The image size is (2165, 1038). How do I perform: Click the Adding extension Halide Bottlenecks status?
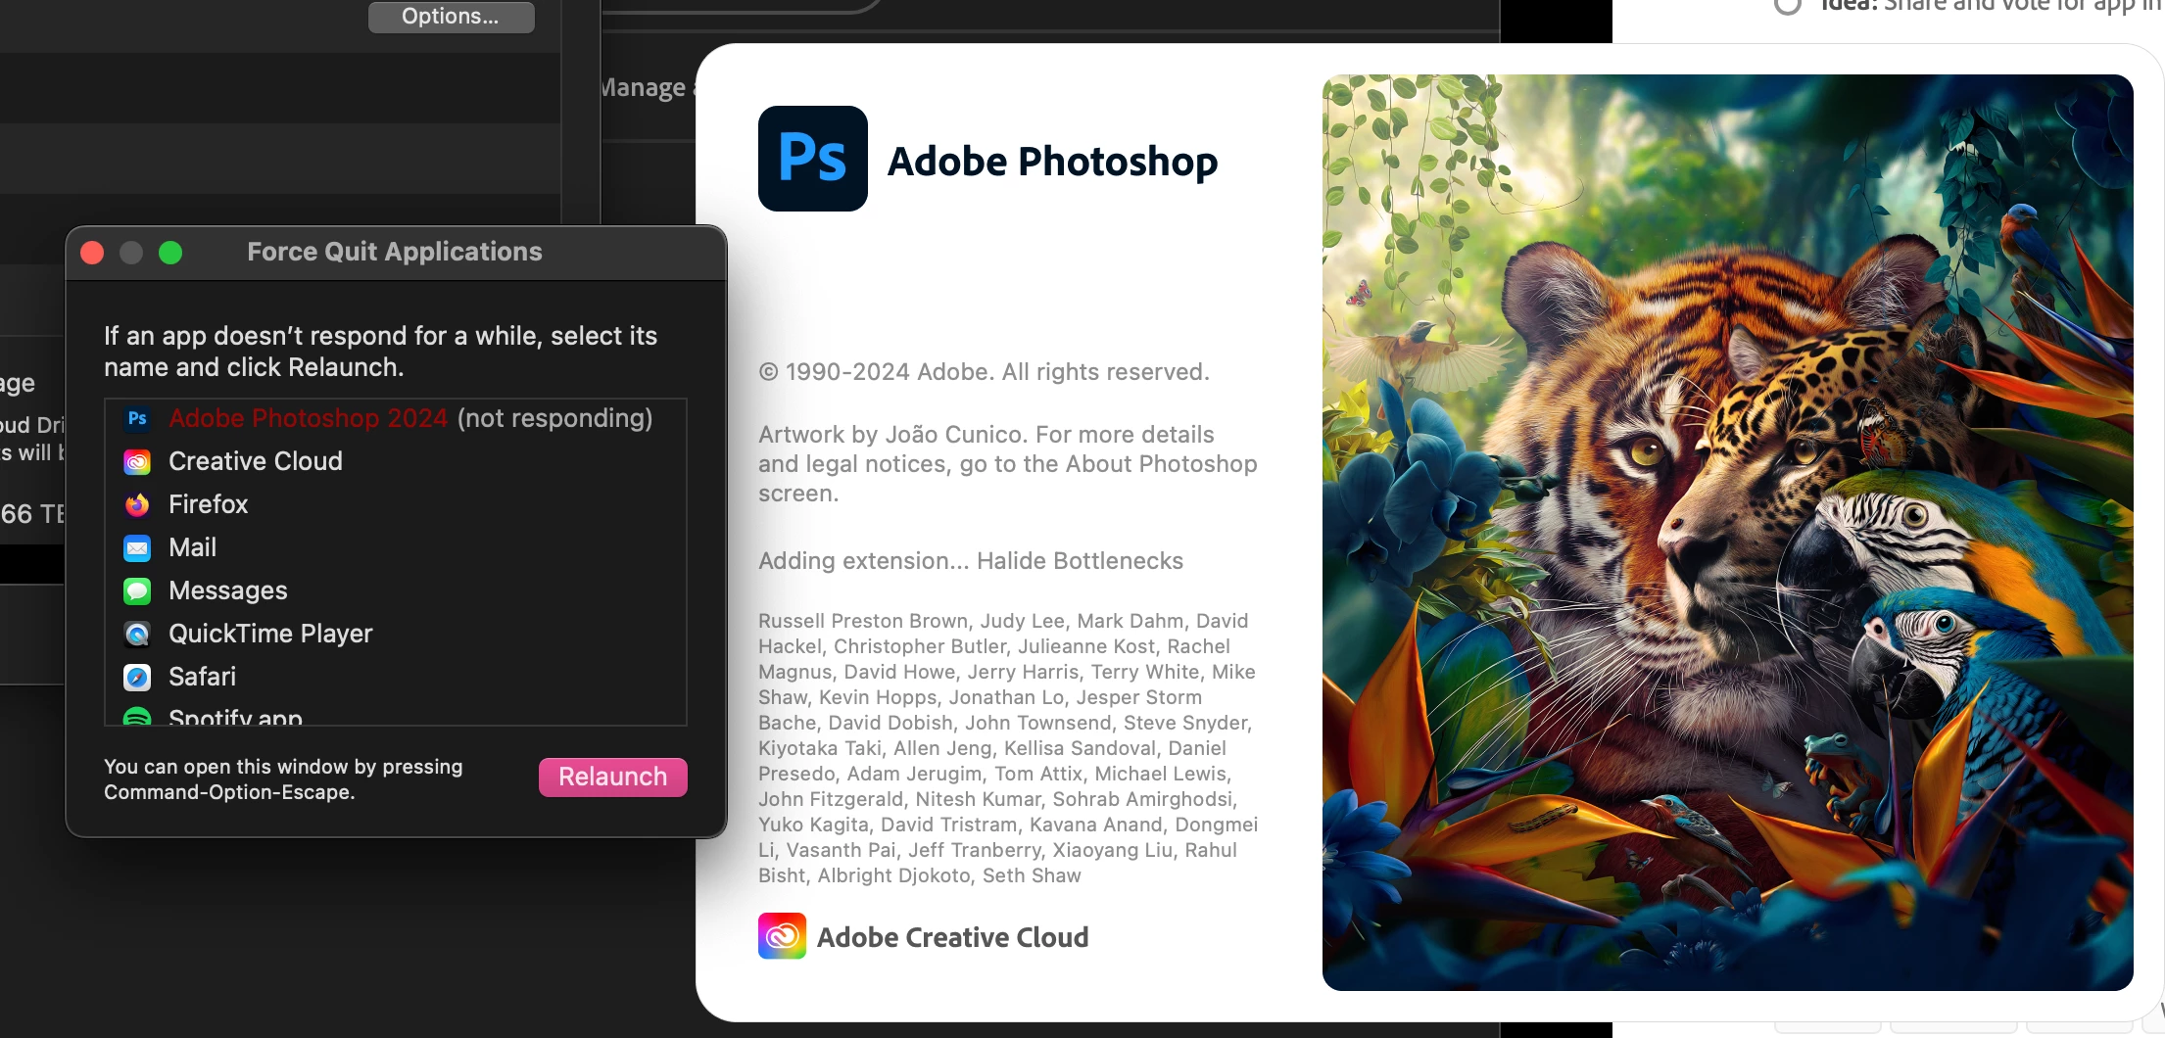pyautogui.click(x=971, y=561)
